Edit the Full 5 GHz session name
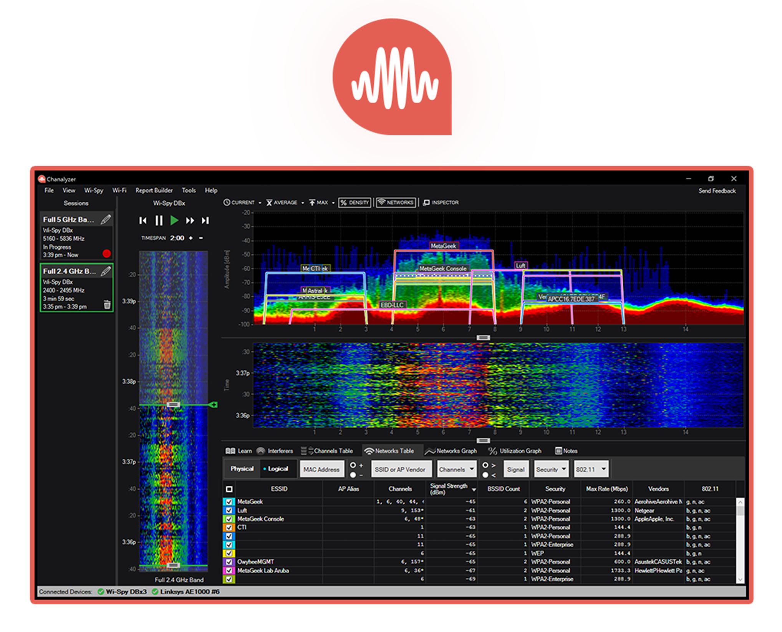The width and height of the screenshot is (782, 632). tap(106, 220)
